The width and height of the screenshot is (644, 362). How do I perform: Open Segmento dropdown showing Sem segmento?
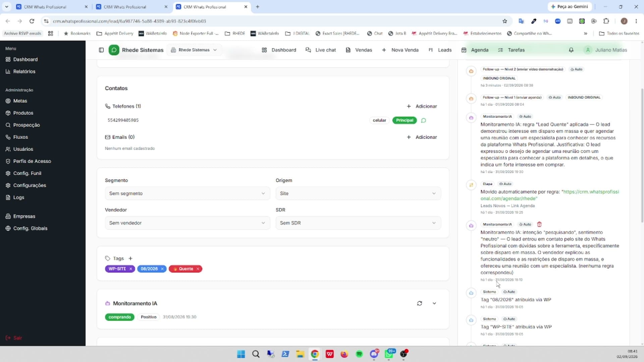coord(187,193)
